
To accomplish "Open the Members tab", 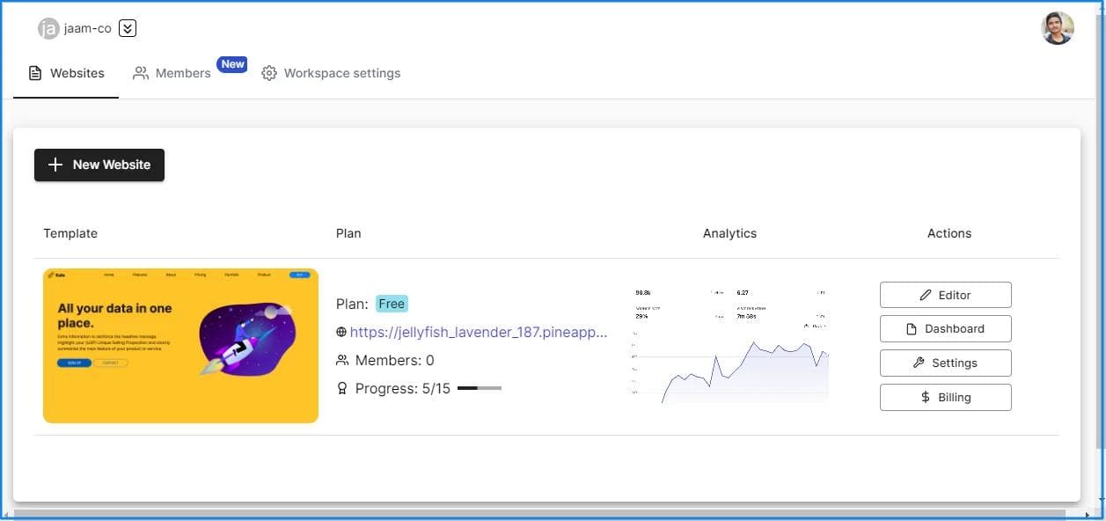I will tap(172, 73).
